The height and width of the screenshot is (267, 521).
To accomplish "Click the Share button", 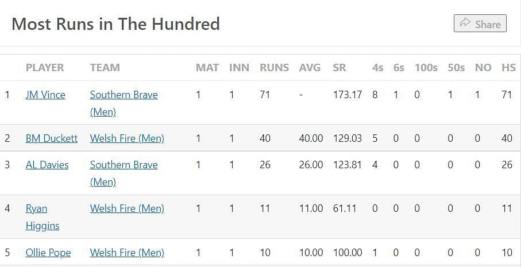I will coord(480,24).
